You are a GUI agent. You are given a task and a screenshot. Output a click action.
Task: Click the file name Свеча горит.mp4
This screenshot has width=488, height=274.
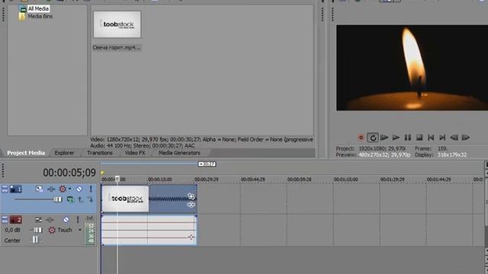coord(117,47)
